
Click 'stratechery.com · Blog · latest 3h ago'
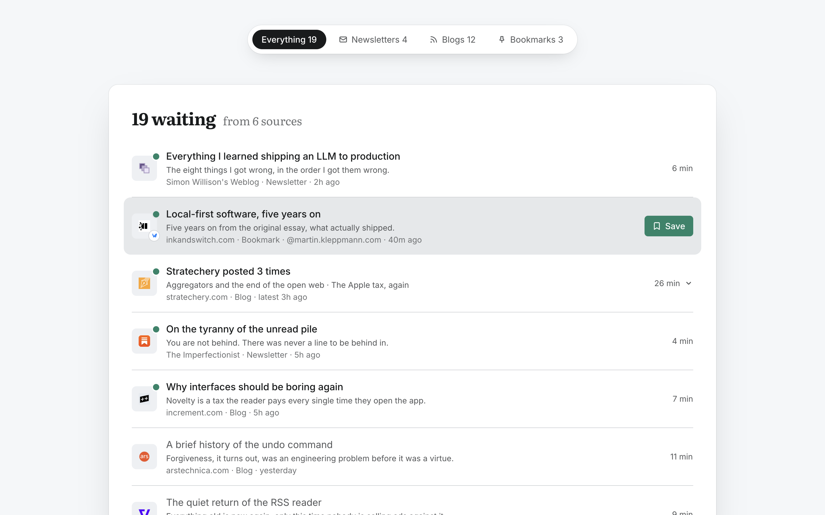237,297
